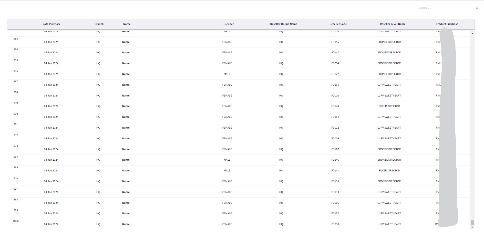The image size is (484, 233).
Task: Select reseller code FD141
Action: pos(335,170)
